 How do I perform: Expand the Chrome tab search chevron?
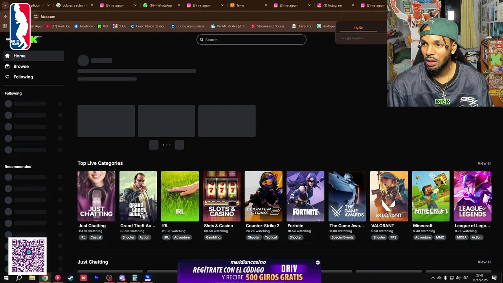point(6,6)
